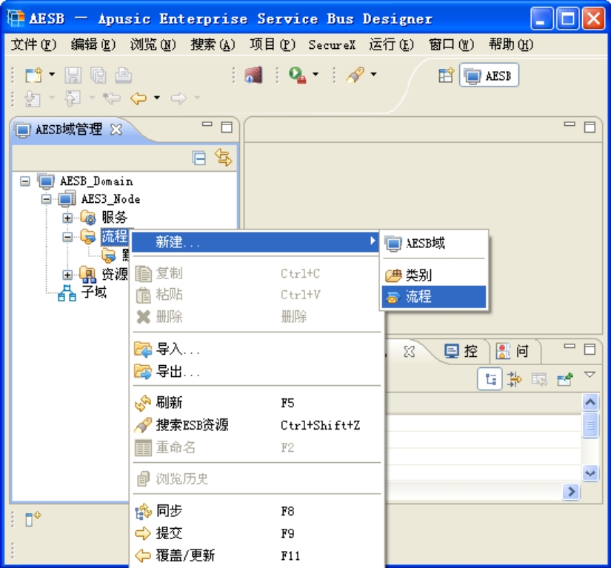Open the search flashlight dropdown arrow
This screenshot has width=611, height=568.
click(x=373, y=74)
